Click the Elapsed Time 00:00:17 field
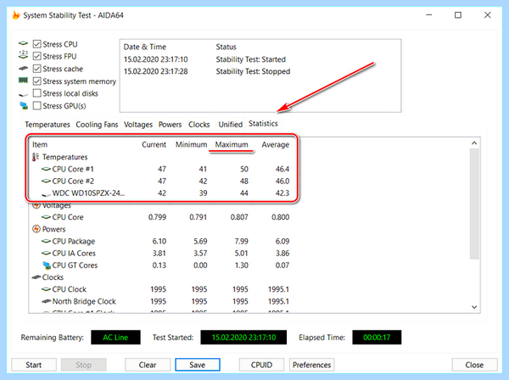Viewport: 509px width, 380px height. point(377,338)
